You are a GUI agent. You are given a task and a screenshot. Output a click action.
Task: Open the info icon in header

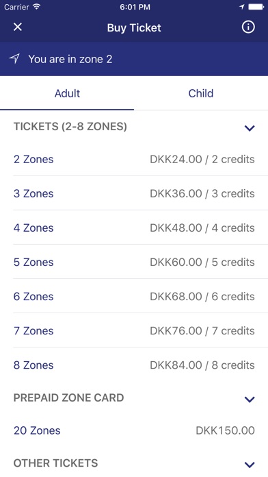coord(248,27)
